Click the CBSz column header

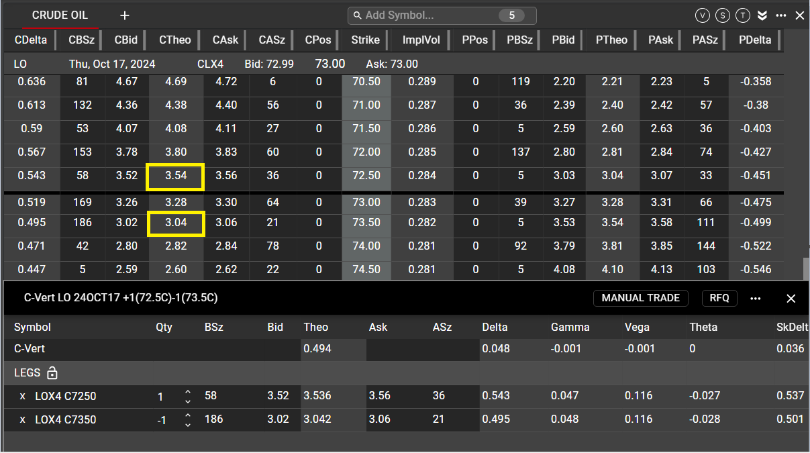(x=83, y=40)
